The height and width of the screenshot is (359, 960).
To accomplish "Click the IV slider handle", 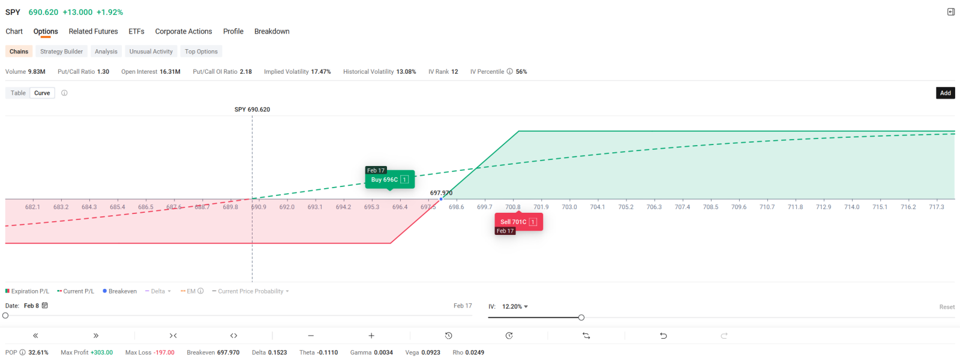I will coord(581,317).
